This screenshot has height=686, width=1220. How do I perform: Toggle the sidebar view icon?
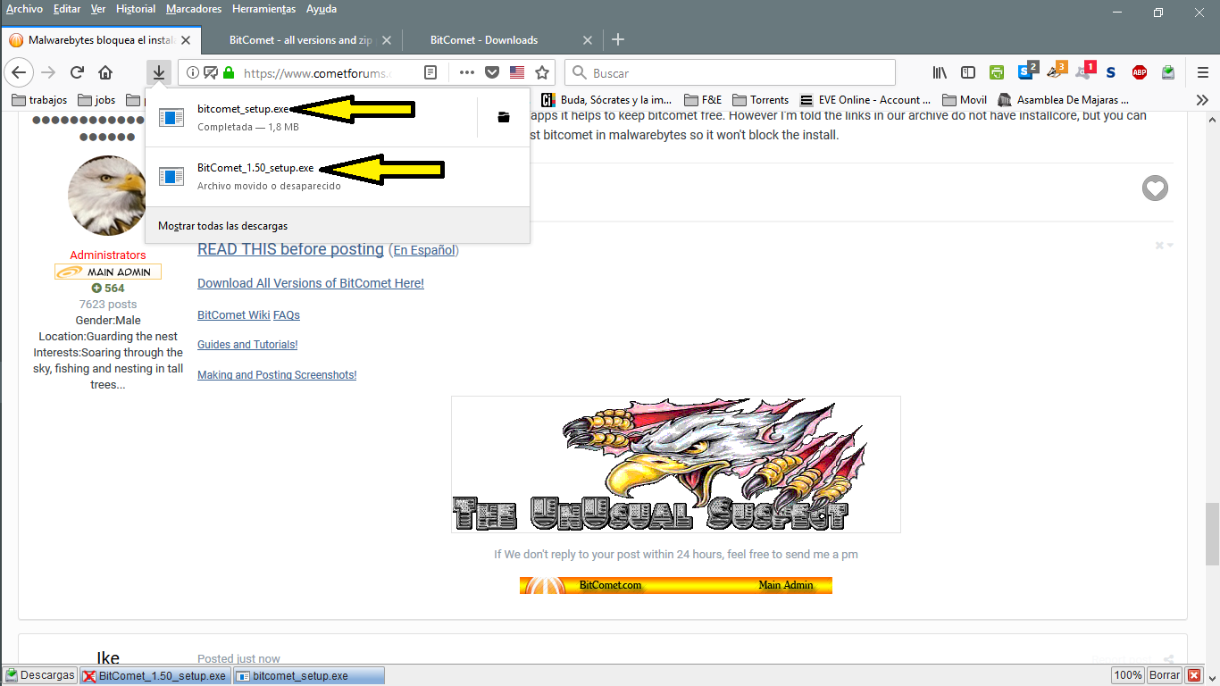tap(968, 72)
